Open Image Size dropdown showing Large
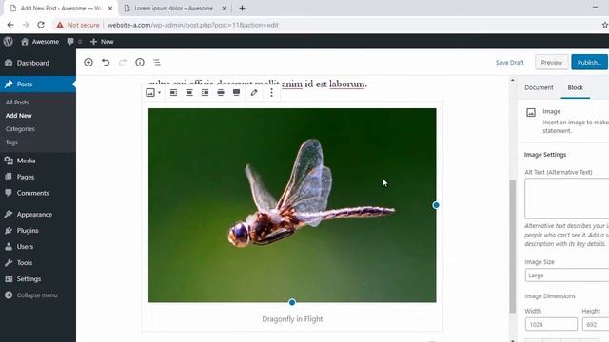The width and height of the screenshot is (609, 342). tap(567, 275)
